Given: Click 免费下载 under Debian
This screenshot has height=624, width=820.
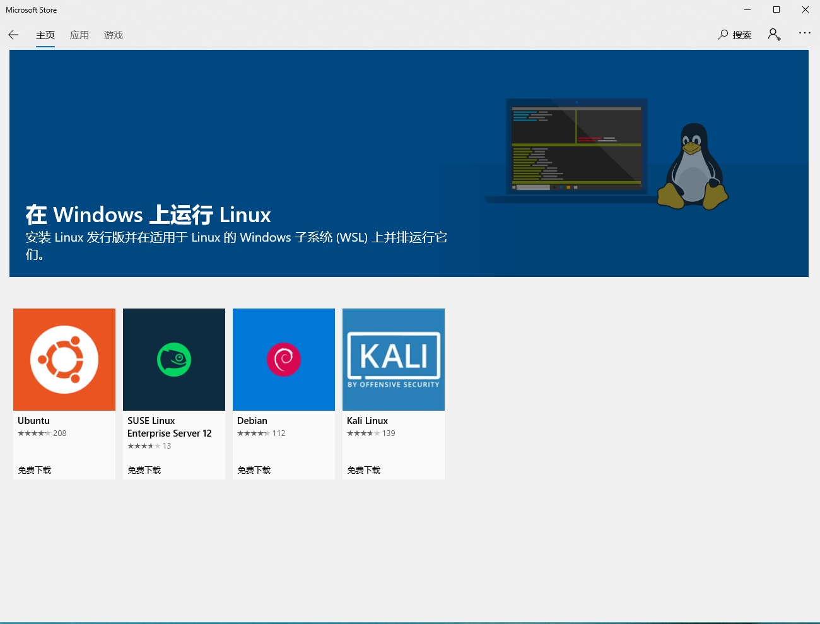Looking at the screenshot, I should click(254, 470).
